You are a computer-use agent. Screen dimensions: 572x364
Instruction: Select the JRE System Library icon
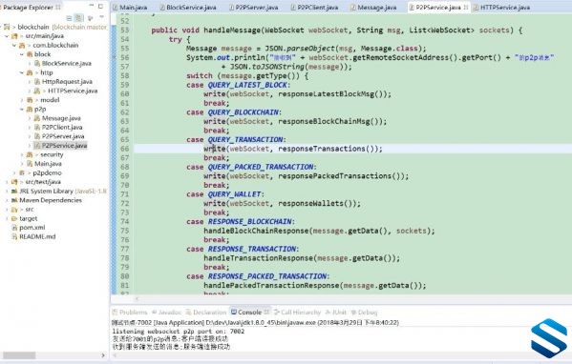[14, 192]
